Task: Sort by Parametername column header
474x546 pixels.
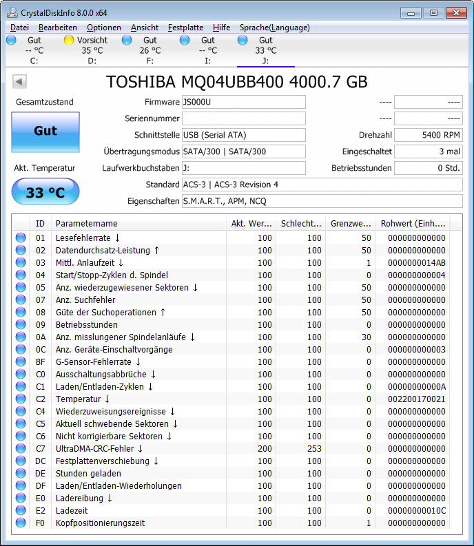Action: click(x=138, y=224)
